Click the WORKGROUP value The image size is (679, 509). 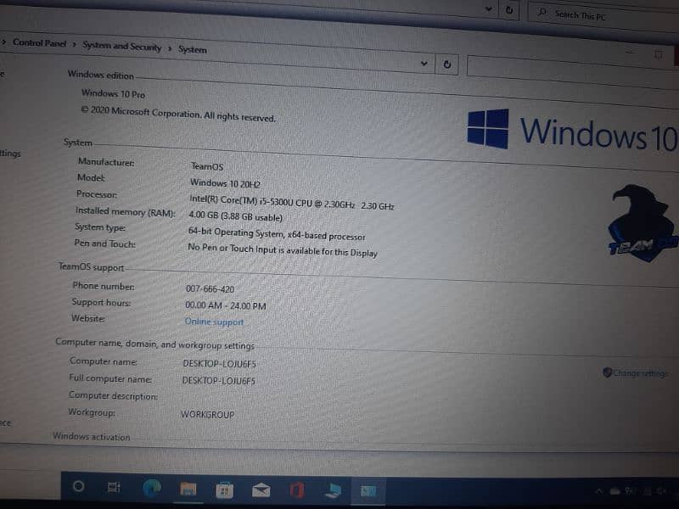[x=207, y=414]
